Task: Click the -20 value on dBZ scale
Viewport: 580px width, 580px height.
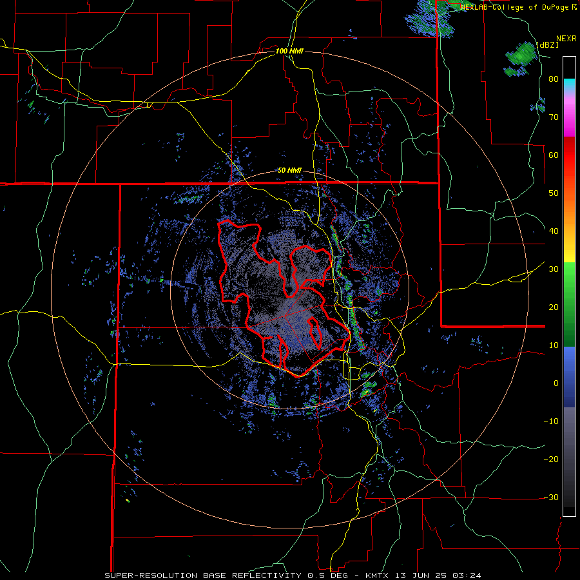Action: [x=551, y=459]
